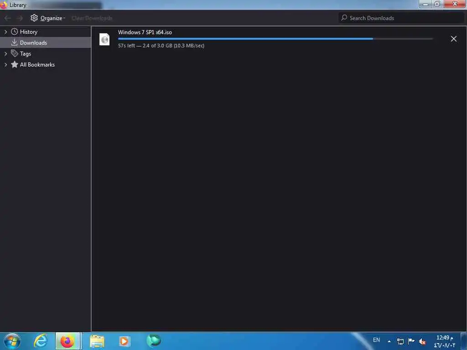This screenshot has height=350, width=467.
Task: Focus the Search Downloads field
Action: click(x=401, y=18)
